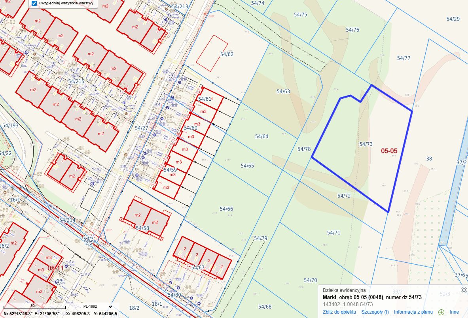The height and width of the screenshot is (318, 468).
Task: Select parcel label 54/29
Action: click(x=453, y=19)
